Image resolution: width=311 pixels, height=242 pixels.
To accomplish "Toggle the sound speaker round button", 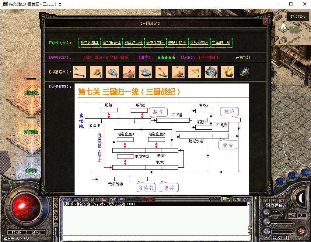I will (x=304, y=173).
